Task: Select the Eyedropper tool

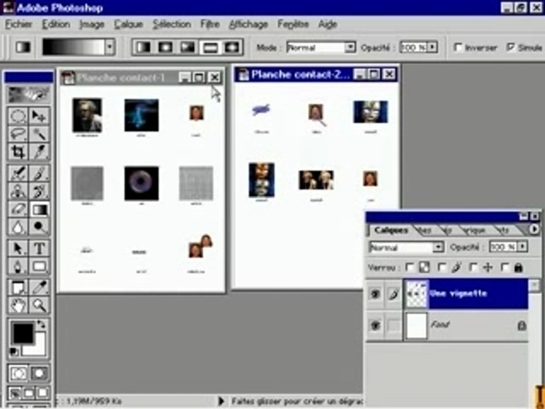Action: click(x=39, y=287)
